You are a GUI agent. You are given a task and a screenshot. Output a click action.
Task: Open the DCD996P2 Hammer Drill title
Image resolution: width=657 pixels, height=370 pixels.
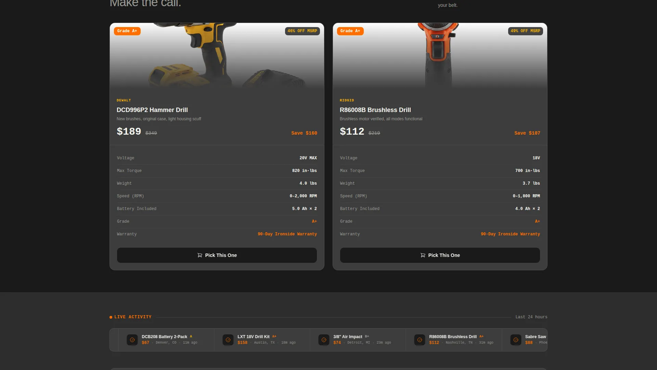click(x=152, y=110)
